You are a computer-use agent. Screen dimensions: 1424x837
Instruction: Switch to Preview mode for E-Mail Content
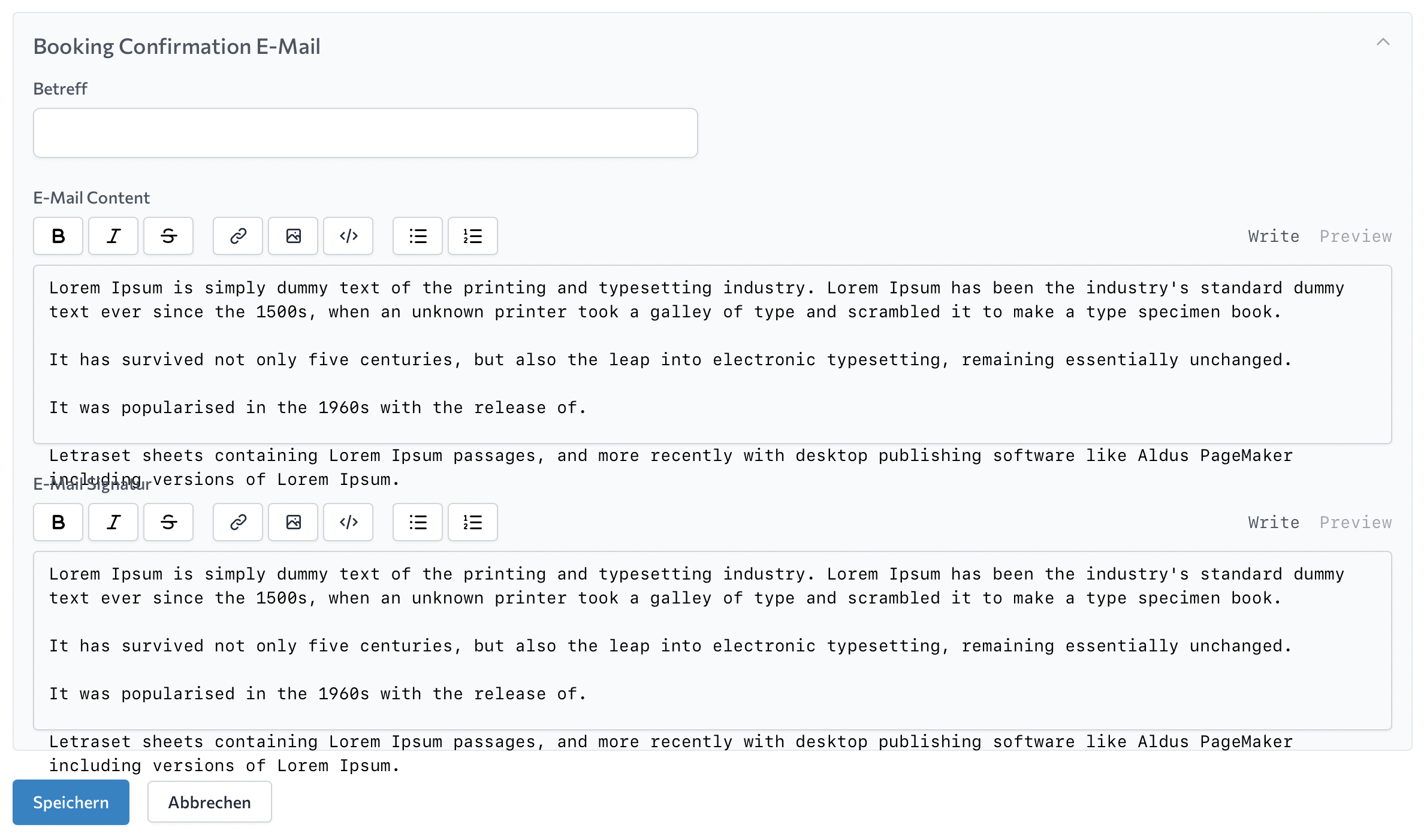tap(1355, 236)
